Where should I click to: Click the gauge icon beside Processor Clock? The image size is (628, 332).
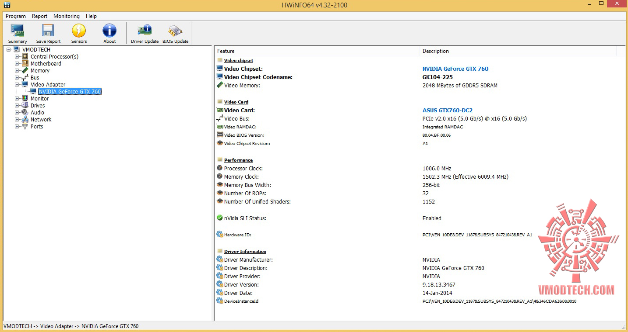[220, 168]
